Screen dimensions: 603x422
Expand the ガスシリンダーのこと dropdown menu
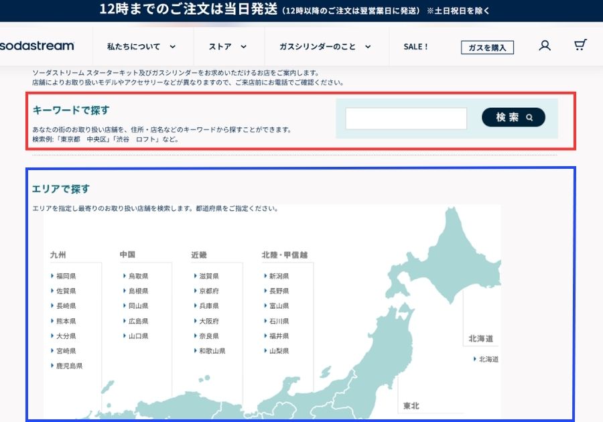tap(325, 47)
